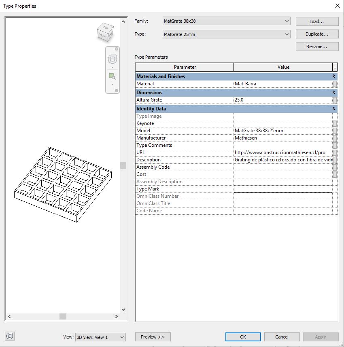This screenshot has height=347, width=344.
Task: Collapse the Identity Data section
Action: [x=333, y=108]
